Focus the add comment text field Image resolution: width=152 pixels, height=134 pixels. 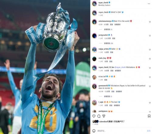click(x=121, y=131)
